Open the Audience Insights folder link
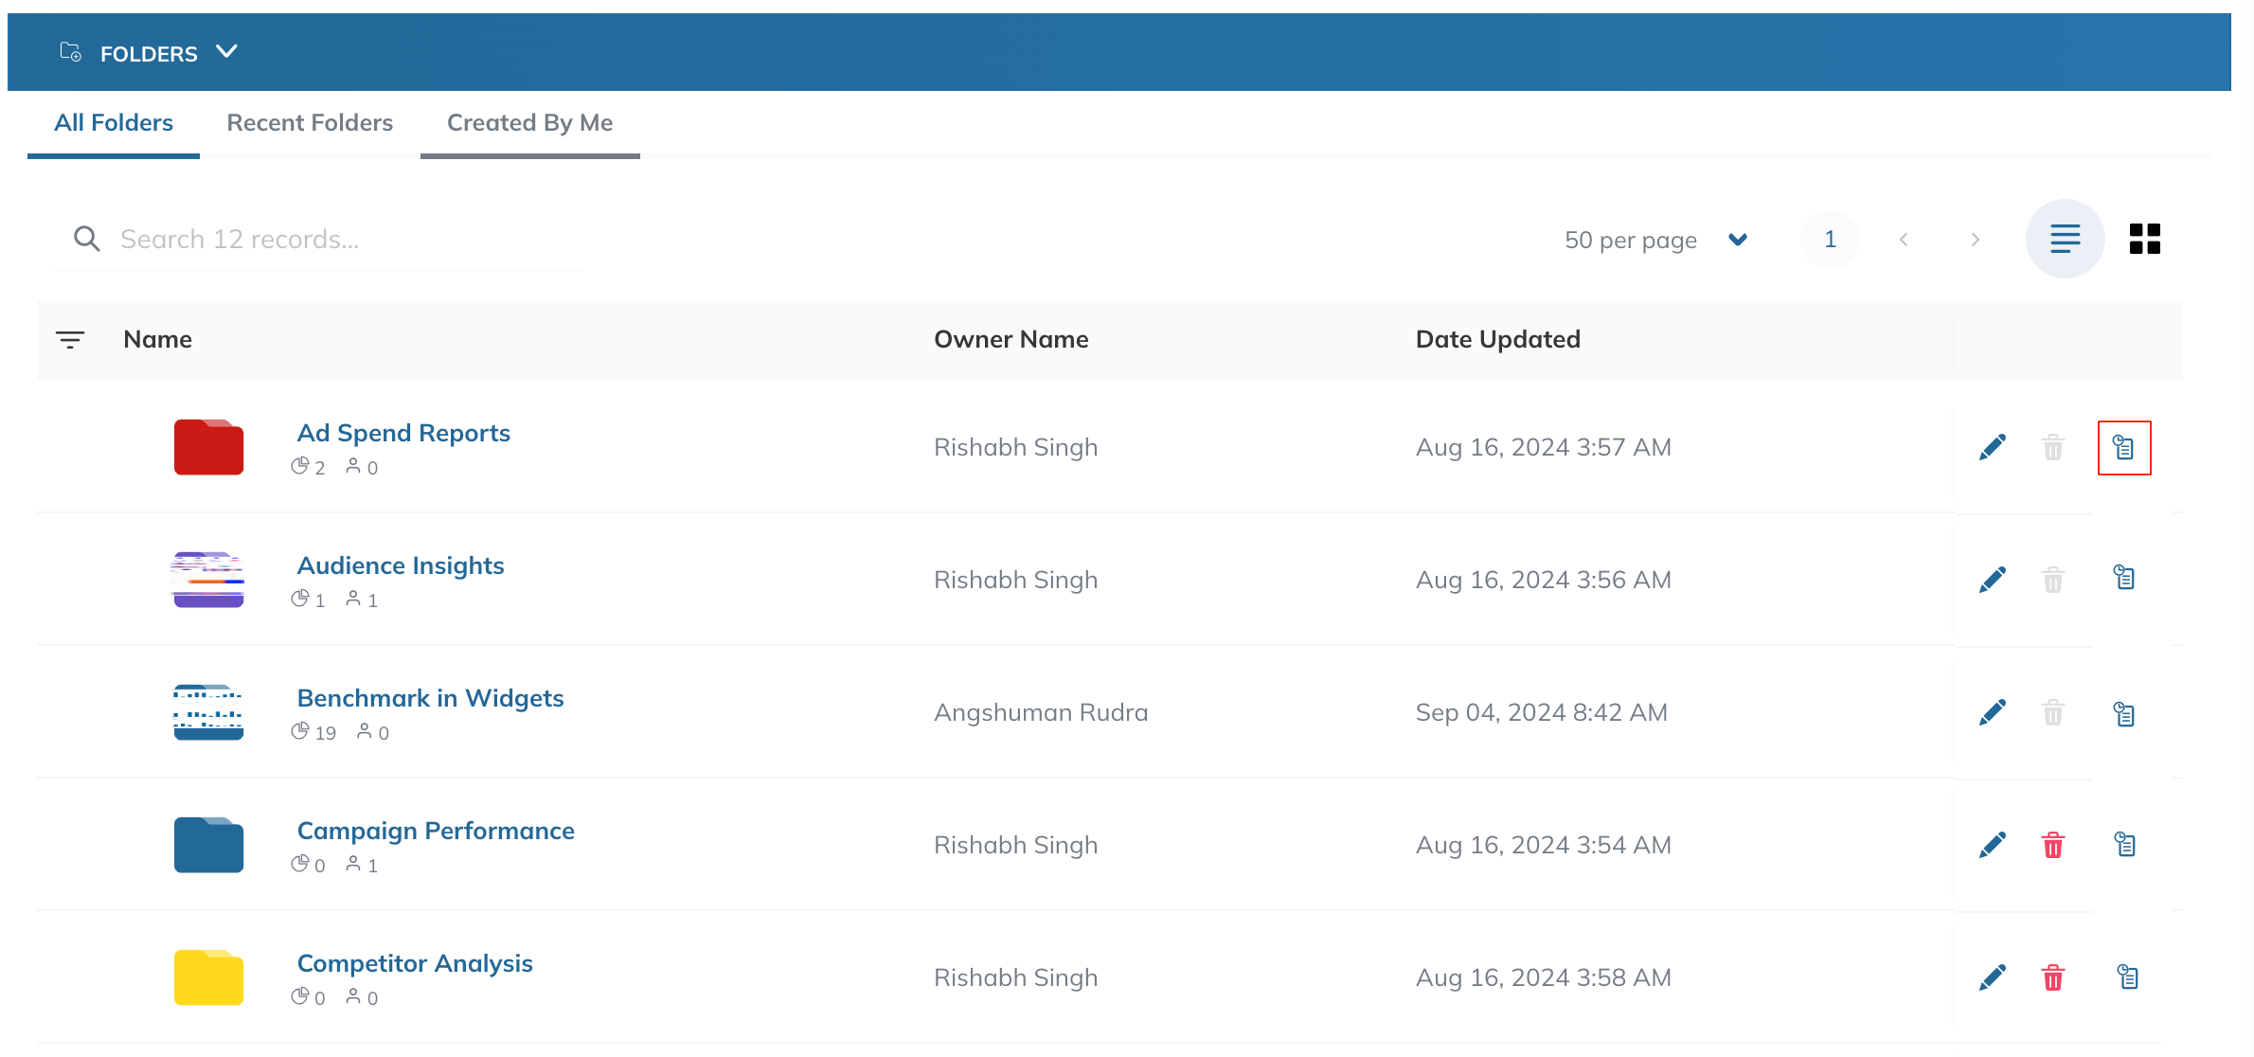Image resolution: width=2254 pixels, height=1057 pixels. 401,565
